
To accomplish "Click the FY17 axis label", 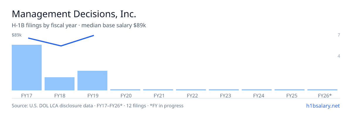I will pos(27,95).
